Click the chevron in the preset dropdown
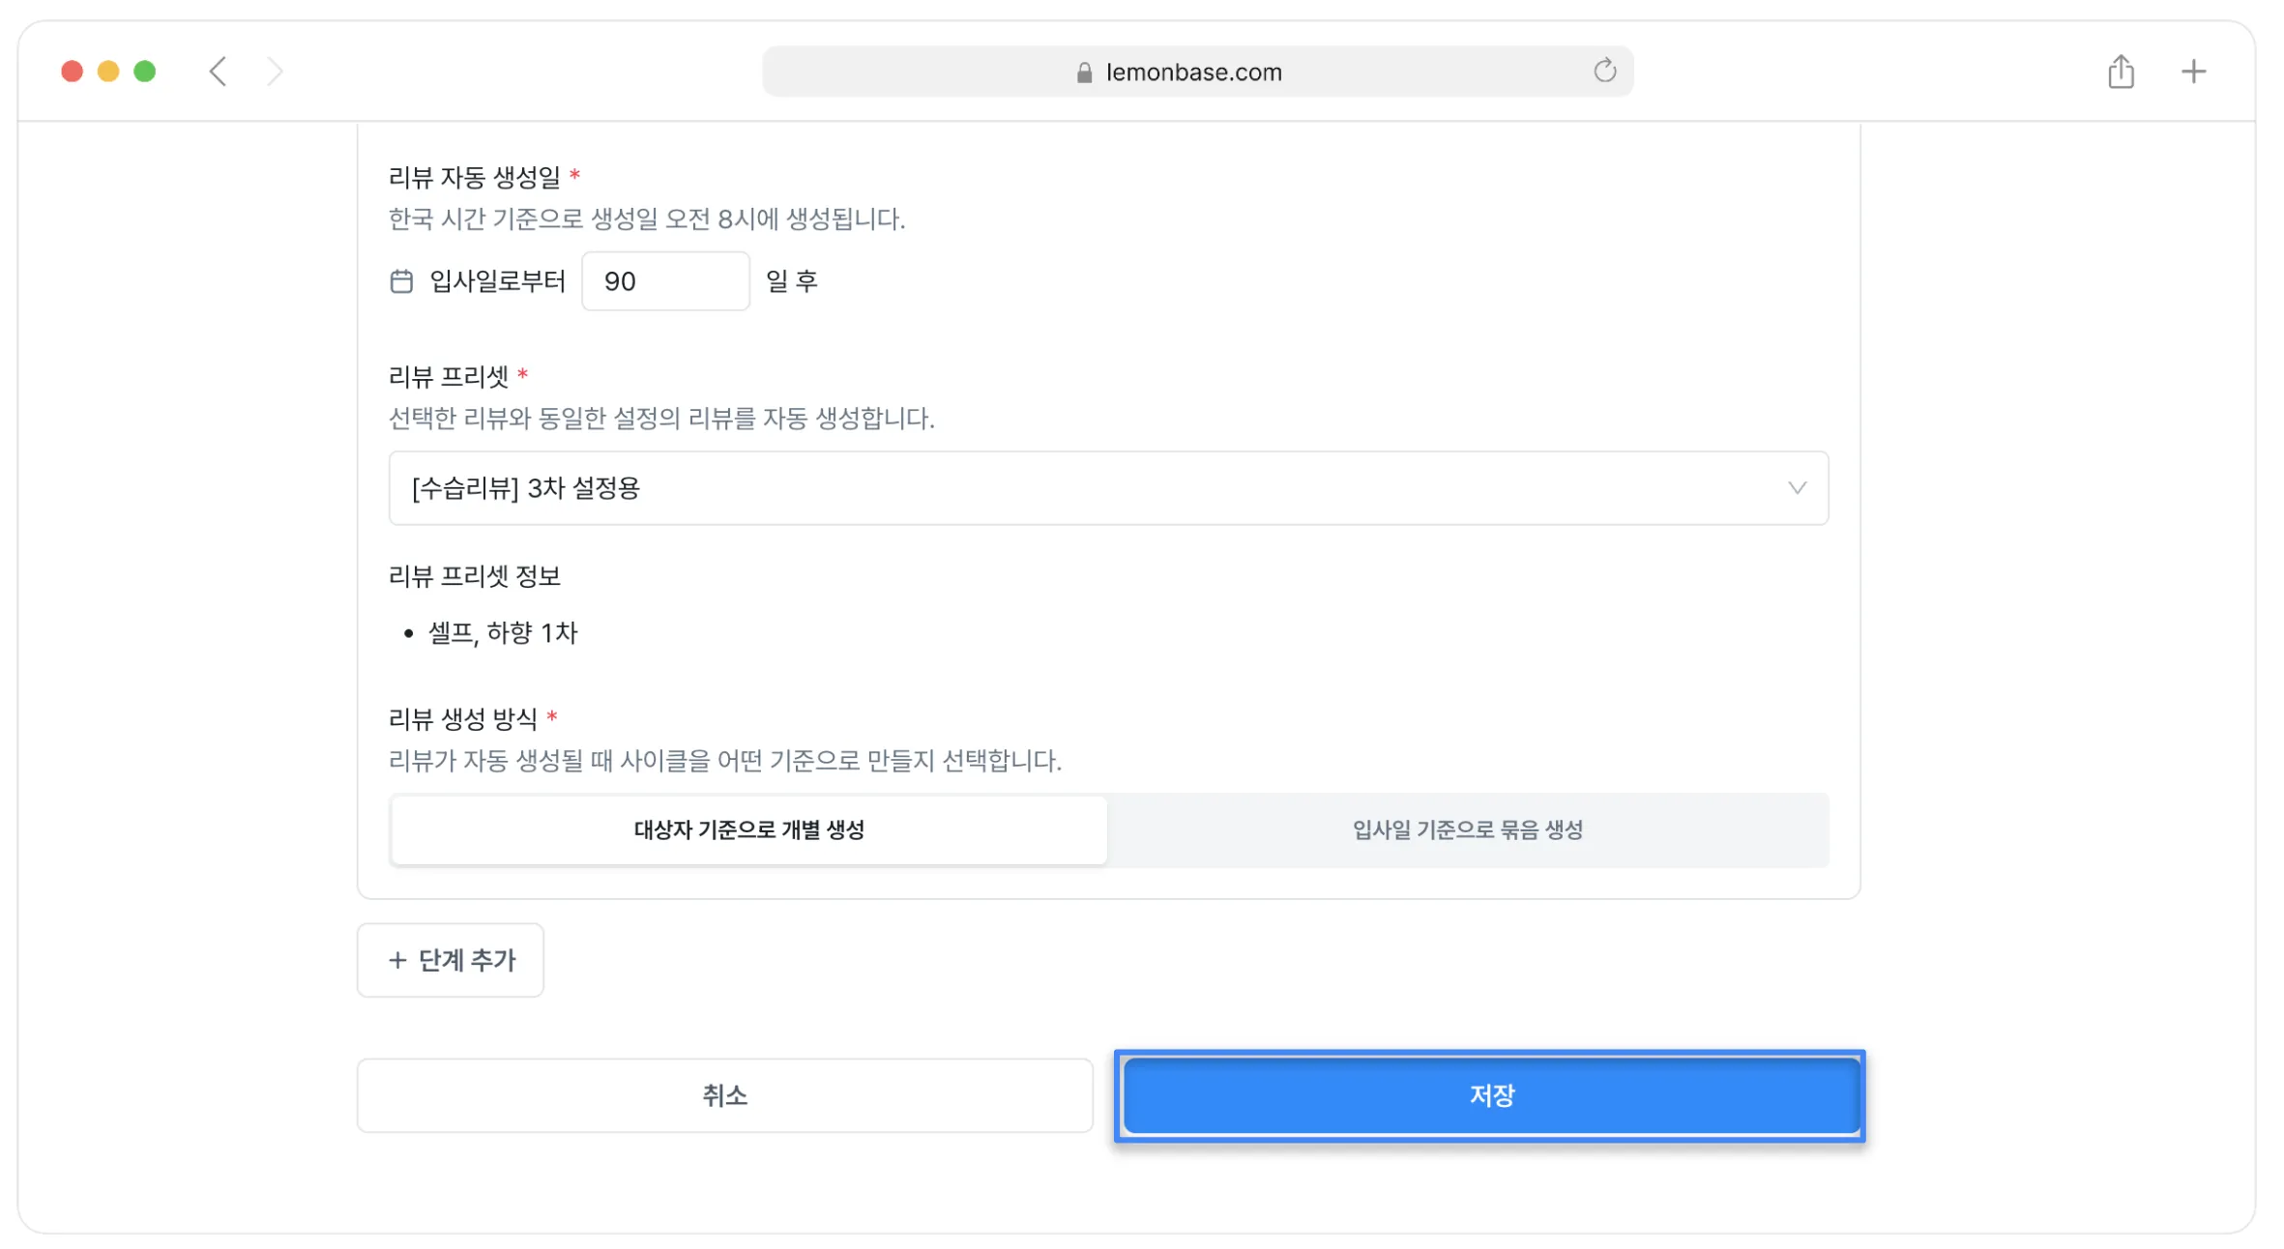The width and height of the screenshot is (2284, 1249). [x=1797, y=488]
